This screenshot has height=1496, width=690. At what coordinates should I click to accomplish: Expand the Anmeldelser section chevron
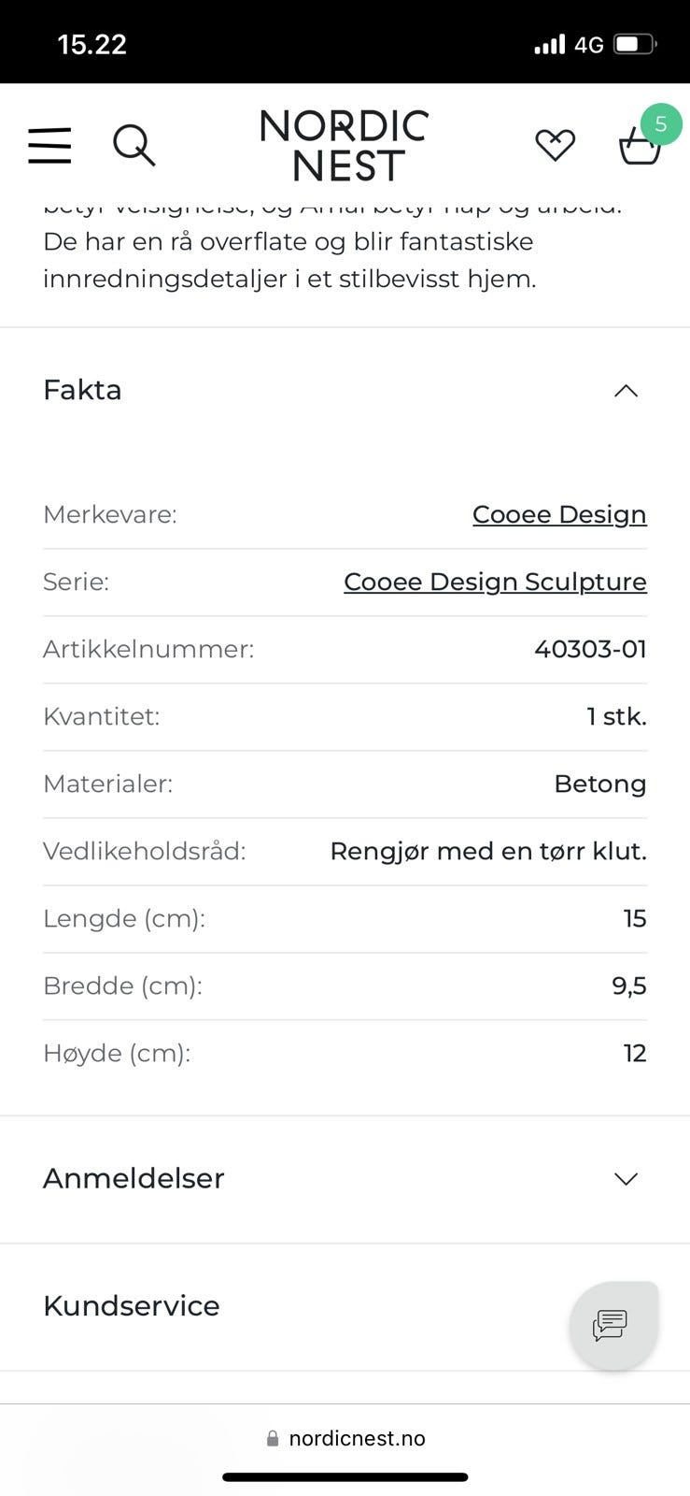[626, 1178]
